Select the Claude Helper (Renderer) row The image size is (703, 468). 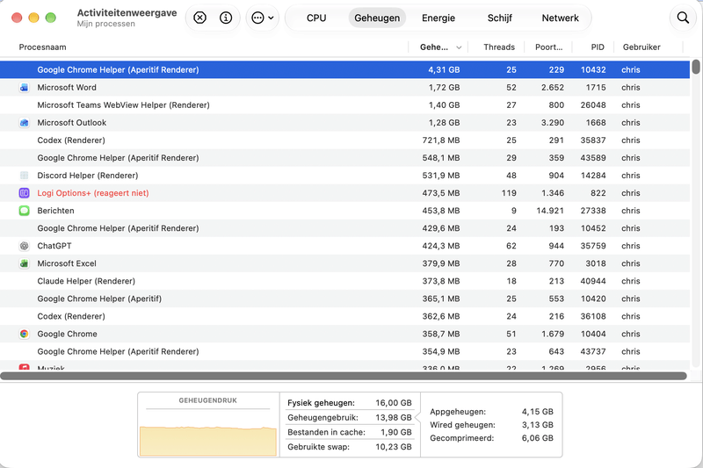pyautogui.click(x=344, y=281)
